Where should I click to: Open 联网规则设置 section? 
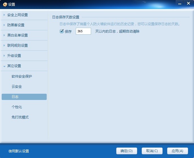(18, 46)
